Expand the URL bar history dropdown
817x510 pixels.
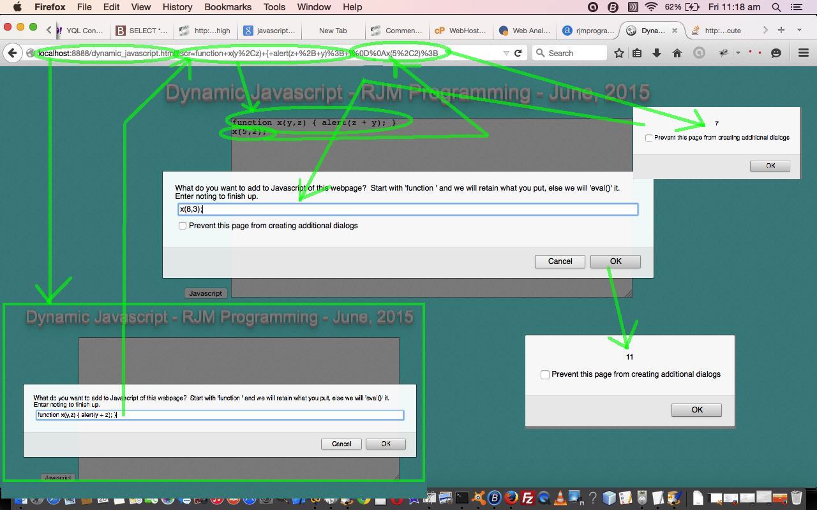pos(506,53)
